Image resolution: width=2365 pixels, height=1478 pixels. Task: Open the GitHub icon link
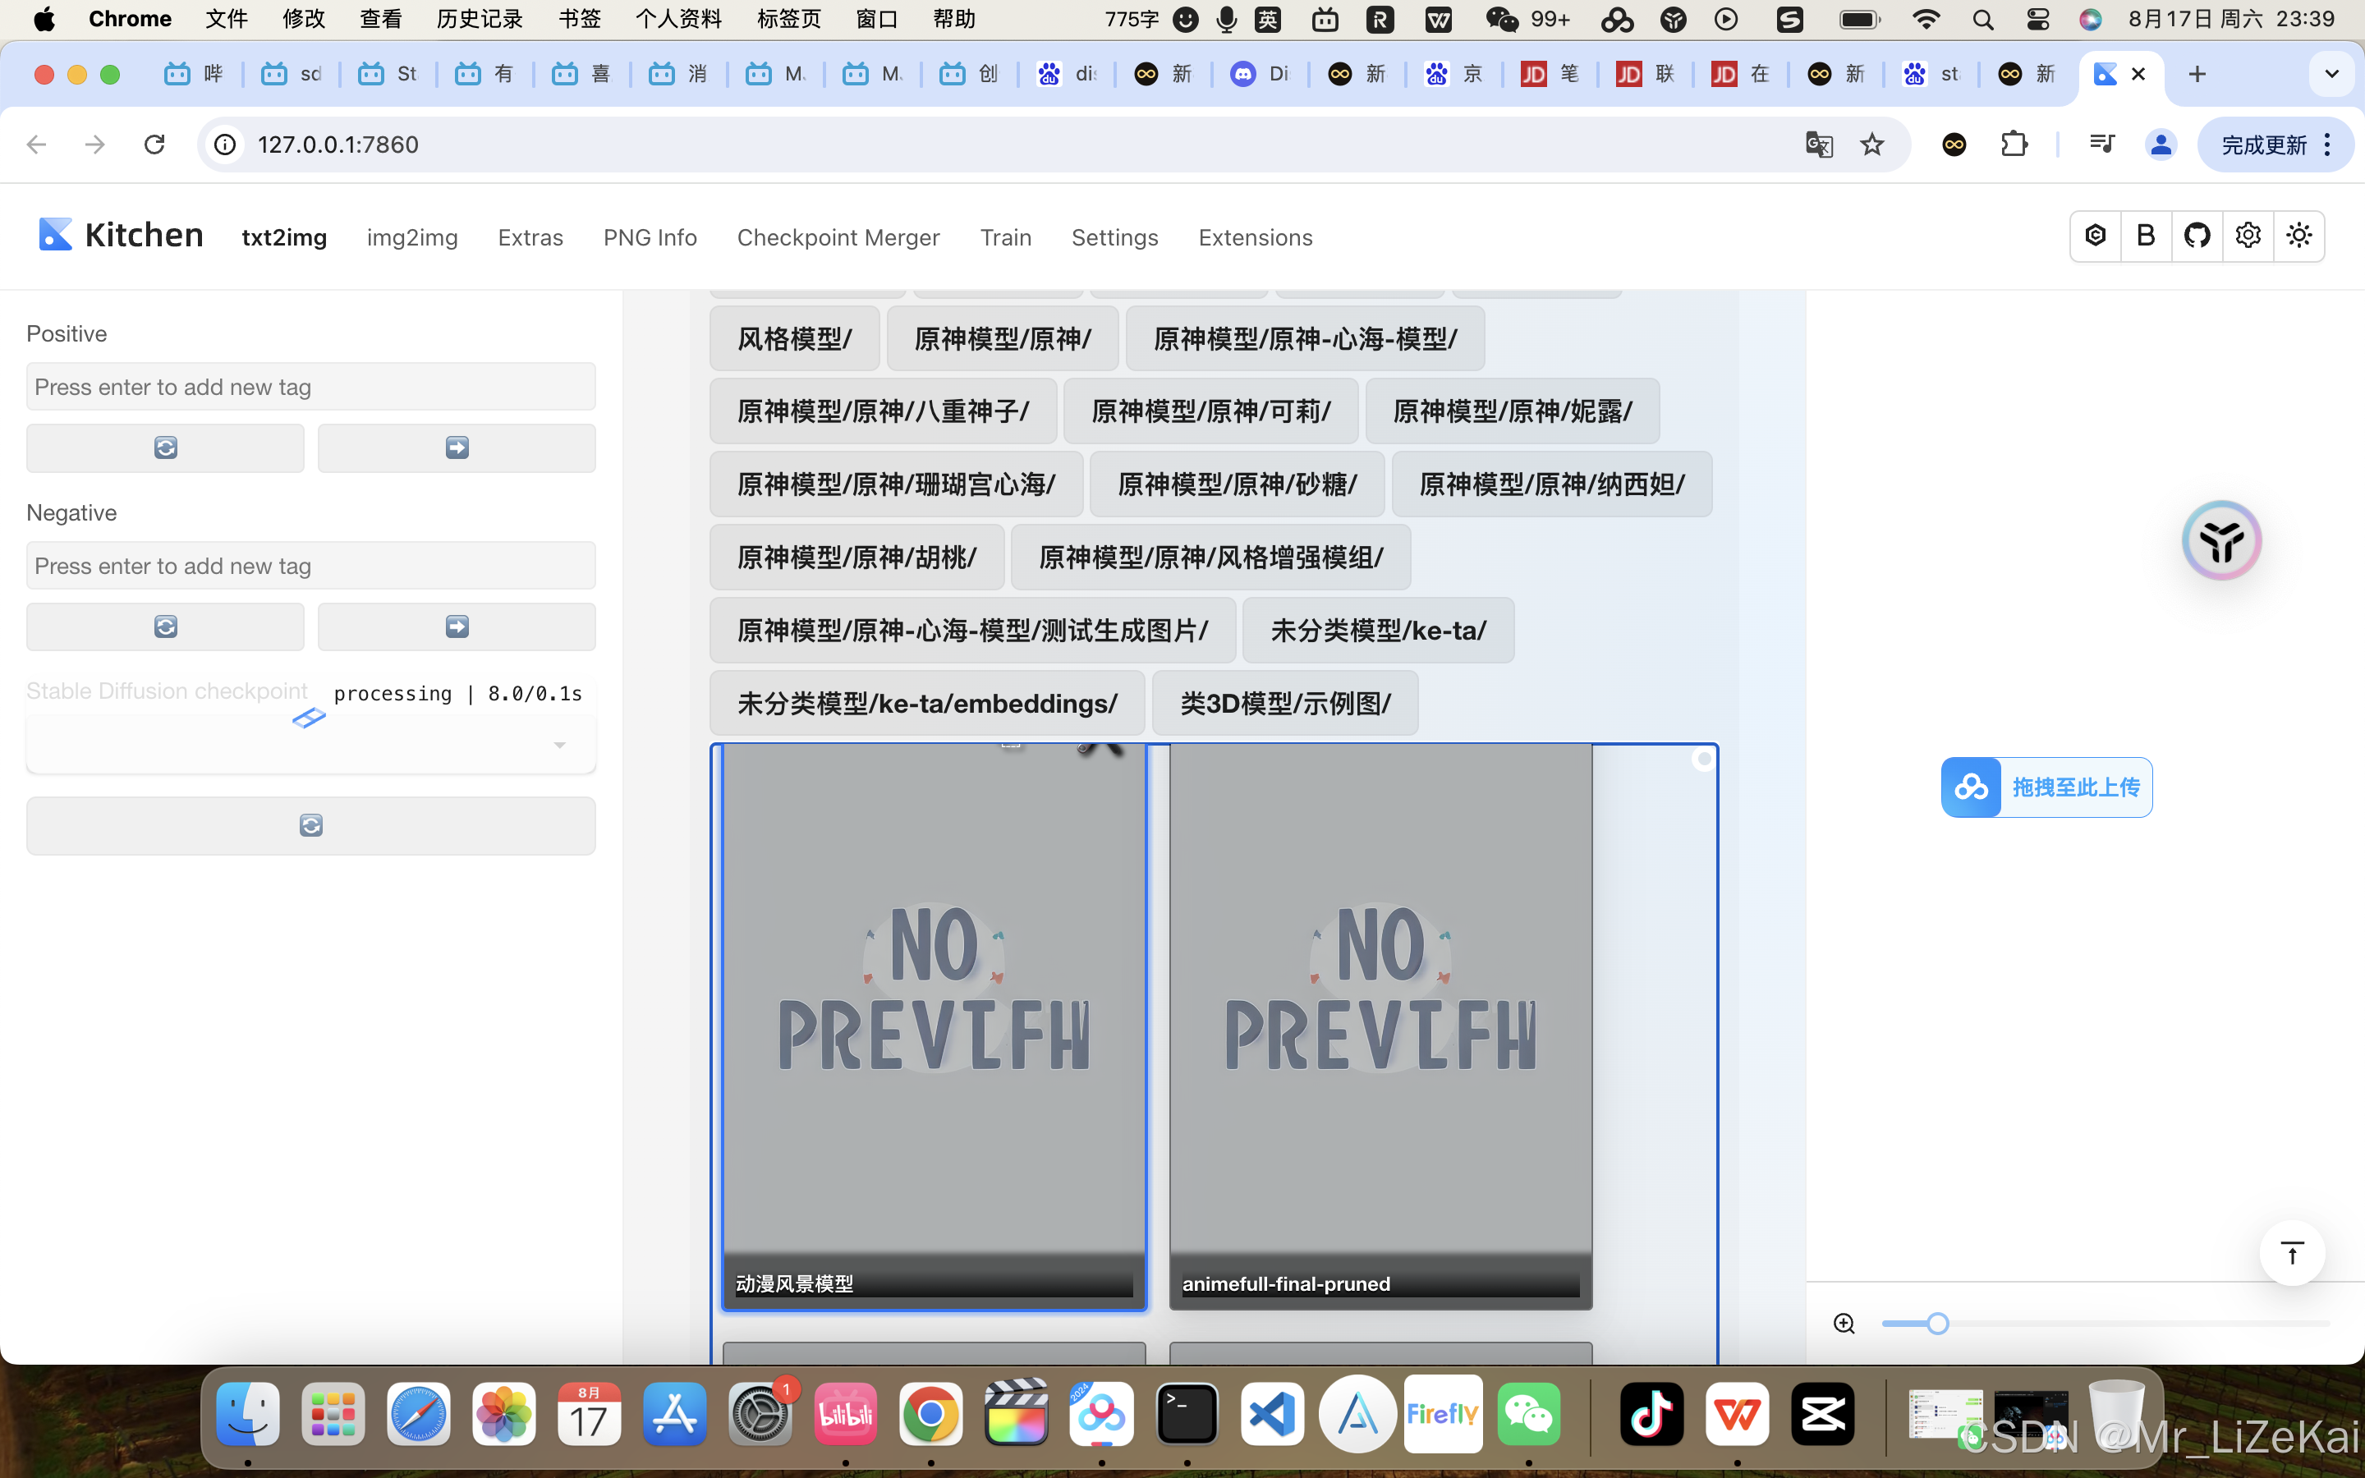point(2197,236)
